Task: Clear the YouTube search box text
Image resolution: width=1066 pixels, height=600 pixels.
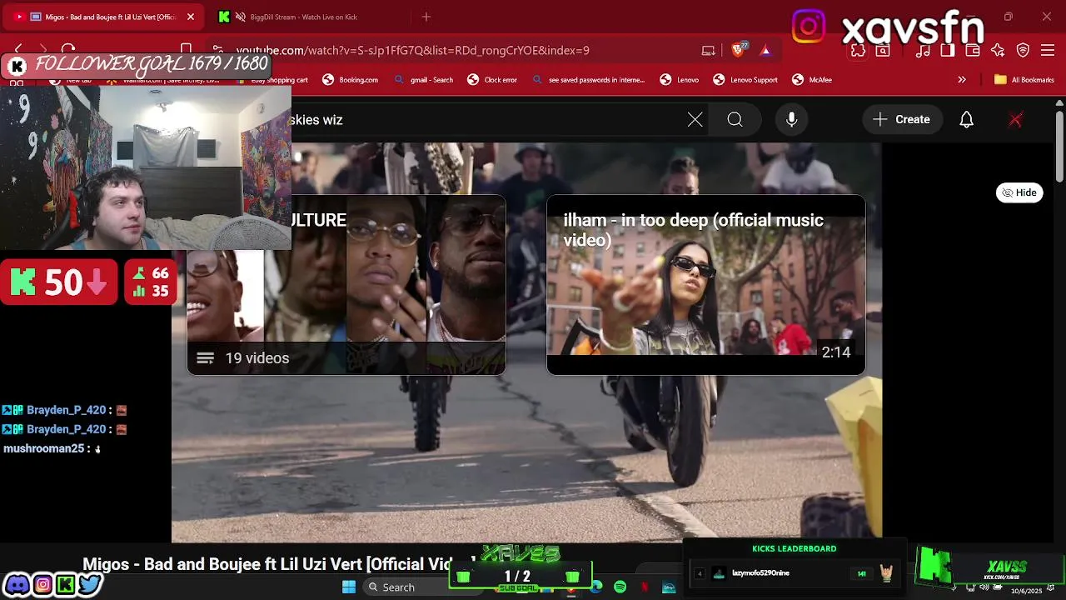Action: 695,120
